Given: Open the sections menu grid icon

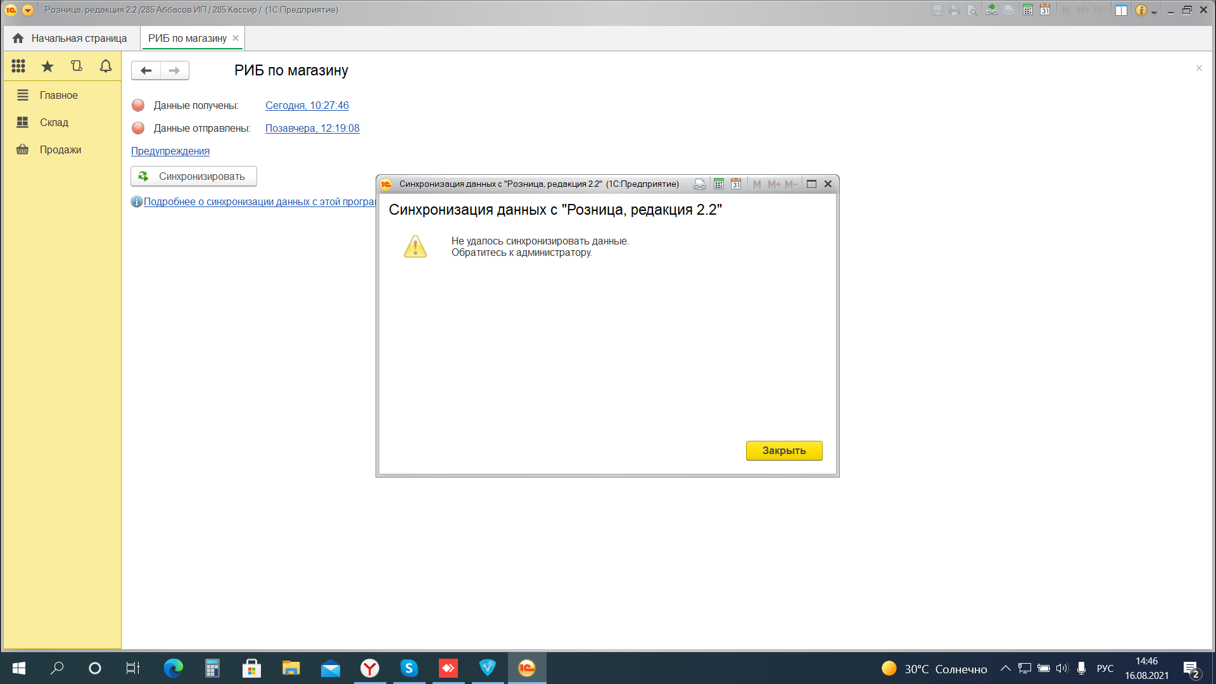Looking at the screenshot, I should point(18,66).
